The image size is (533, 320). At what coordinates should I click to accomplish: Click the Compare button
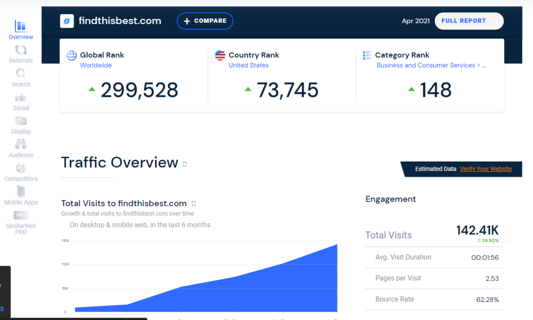click(x=205, y=21)
